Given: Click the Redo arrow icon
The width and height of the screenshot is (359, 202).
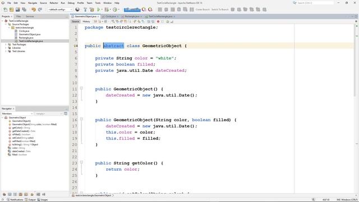Looking at the screenshot, I should coord(40,10).
